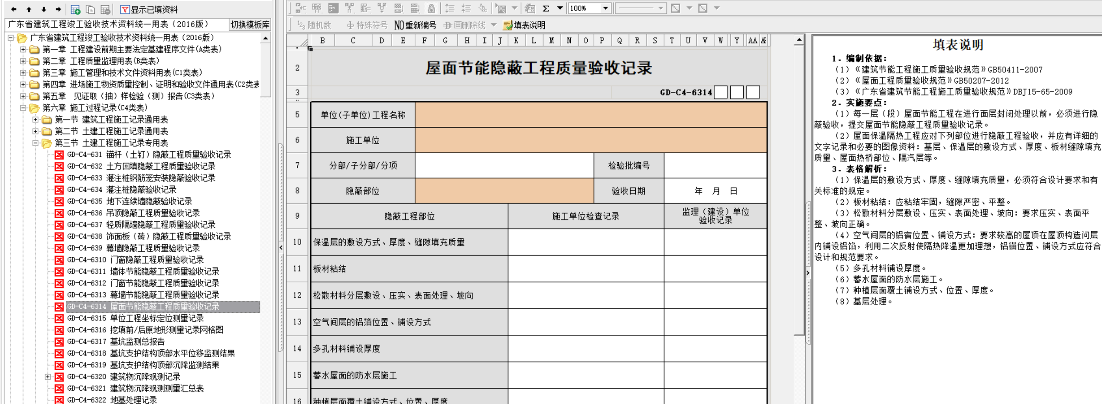Screen dimensions: 1102x404
Task: Click the left arrow navigation icon
Action: 14,9
